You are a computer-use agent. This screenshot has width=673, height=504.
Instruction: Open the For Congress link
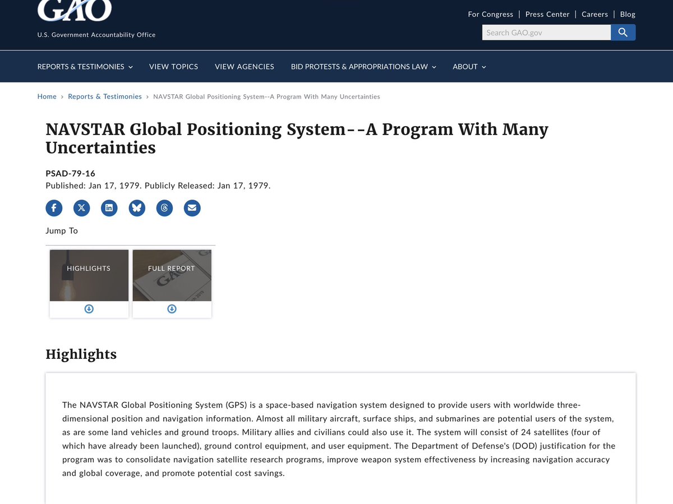click(x=491, y=14)
